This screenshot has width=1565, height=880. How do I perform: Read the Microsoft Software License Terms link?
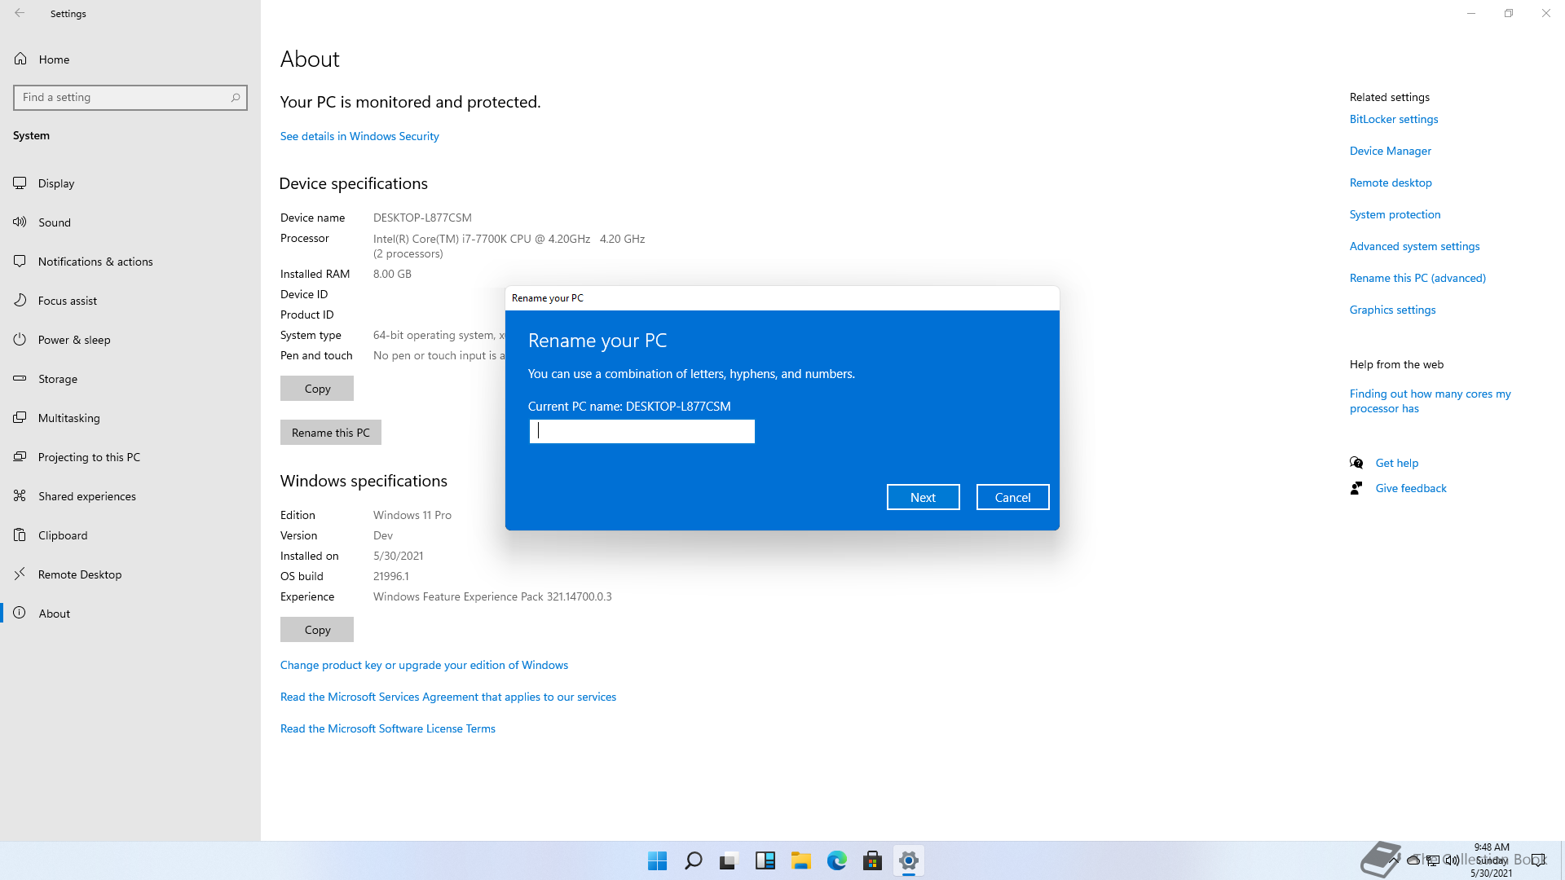click(x=388, y=728)
